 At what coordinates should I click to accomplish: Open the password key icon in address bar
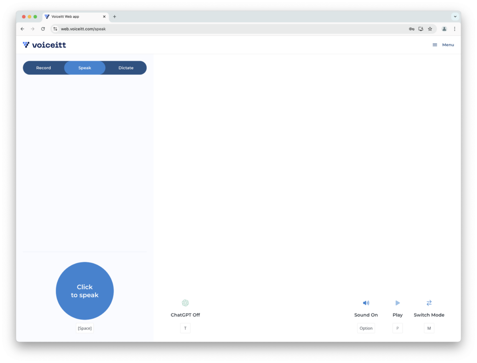pos(412,29)
